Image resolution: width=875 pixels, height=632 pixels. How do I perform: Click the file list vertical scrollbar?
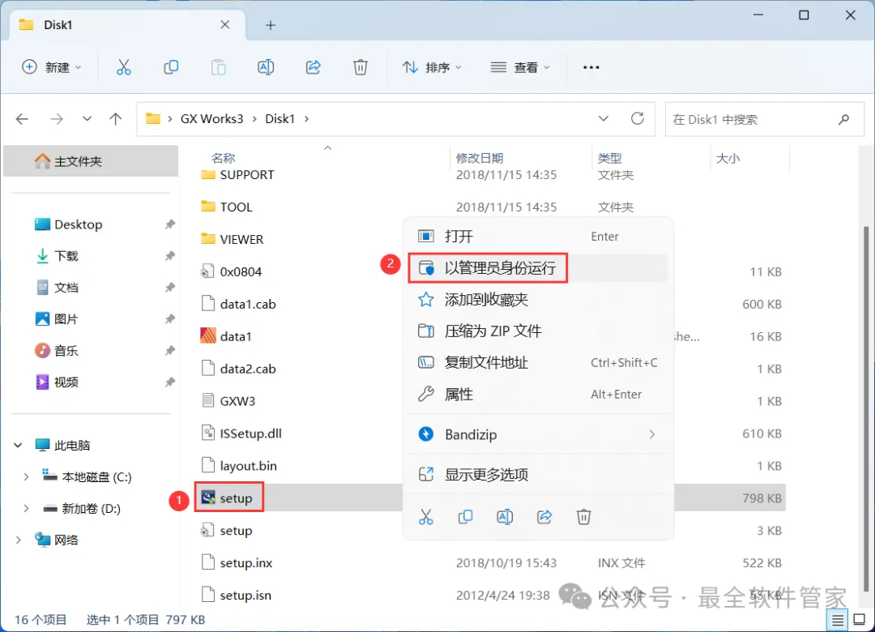tap(865, 407)
